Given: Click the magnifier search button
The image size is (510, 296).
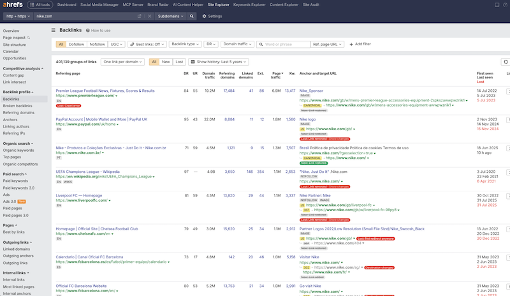Looking at the screenshot, I should [192, 16].
